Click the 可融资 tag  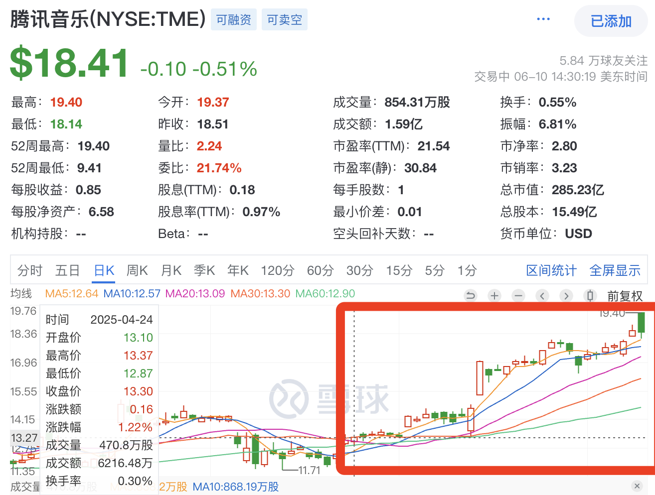pyautogui.click(x=234, y=20)
